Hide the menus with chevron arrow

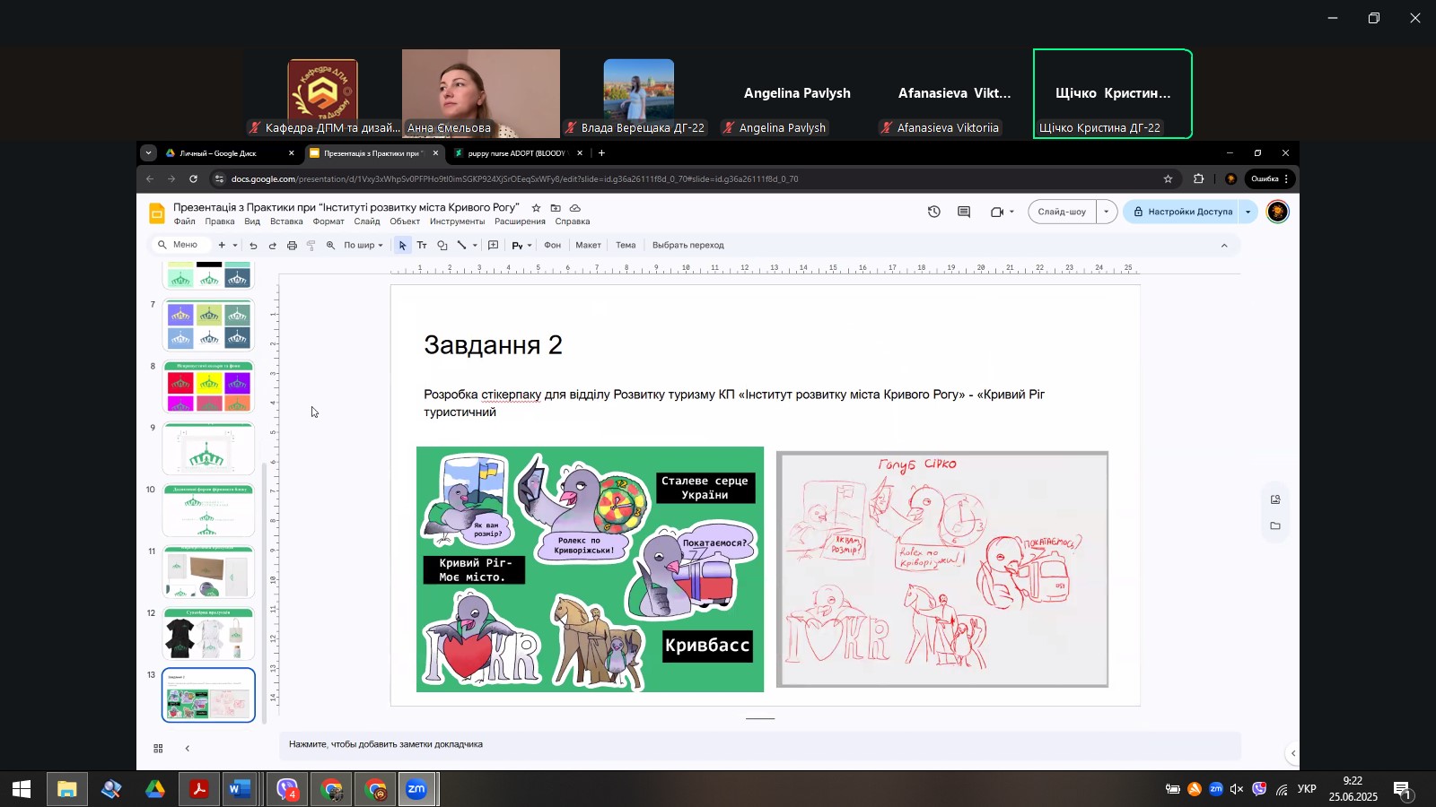tap(1223, 246)
